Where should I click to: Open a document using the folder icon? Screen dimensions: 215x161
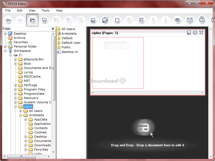pyautogui.click(x=32, y=20)
